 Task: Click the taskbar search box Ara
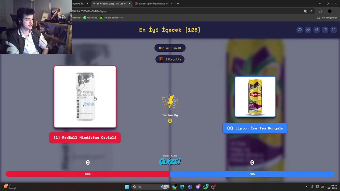pos(151,187)
